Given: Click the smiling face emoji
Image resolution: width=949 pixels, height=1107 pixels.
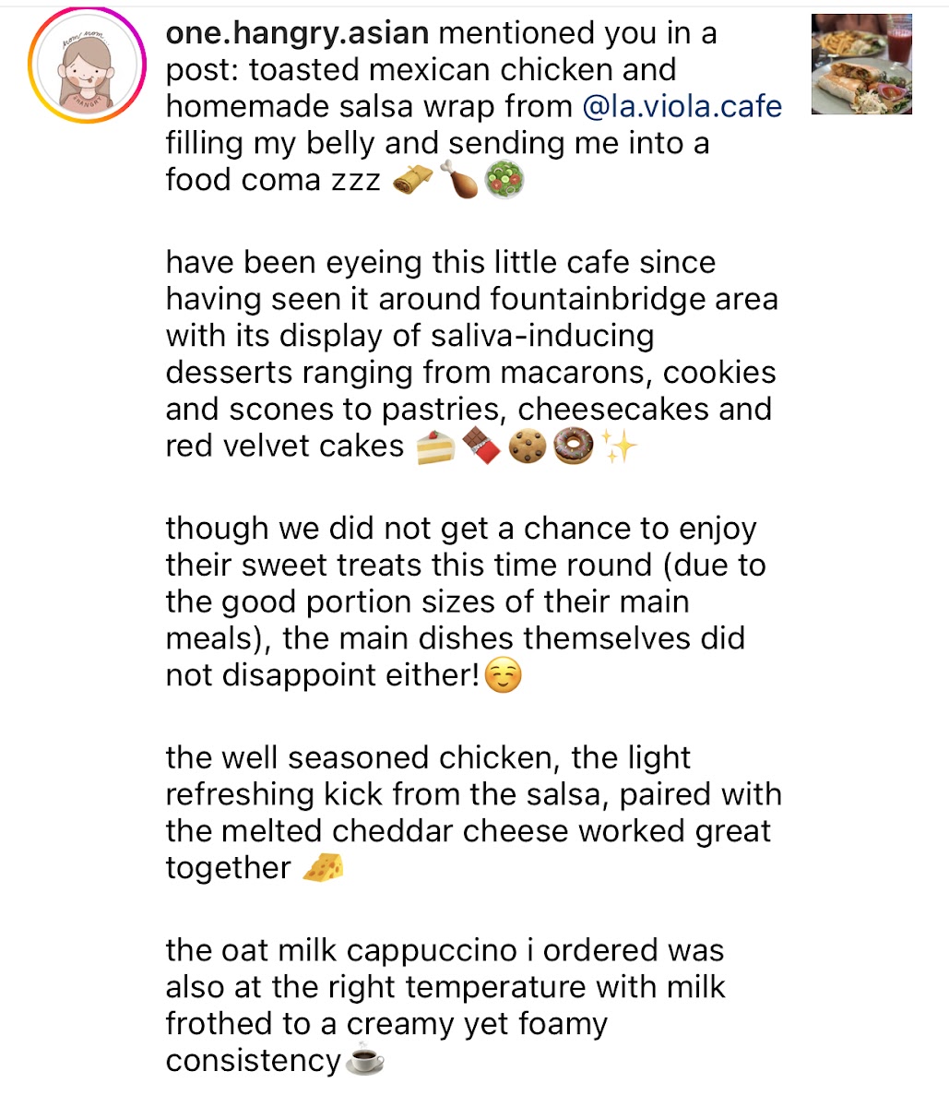Looking at the screenshot, I should pyautogui.click(x=503, y=675).
